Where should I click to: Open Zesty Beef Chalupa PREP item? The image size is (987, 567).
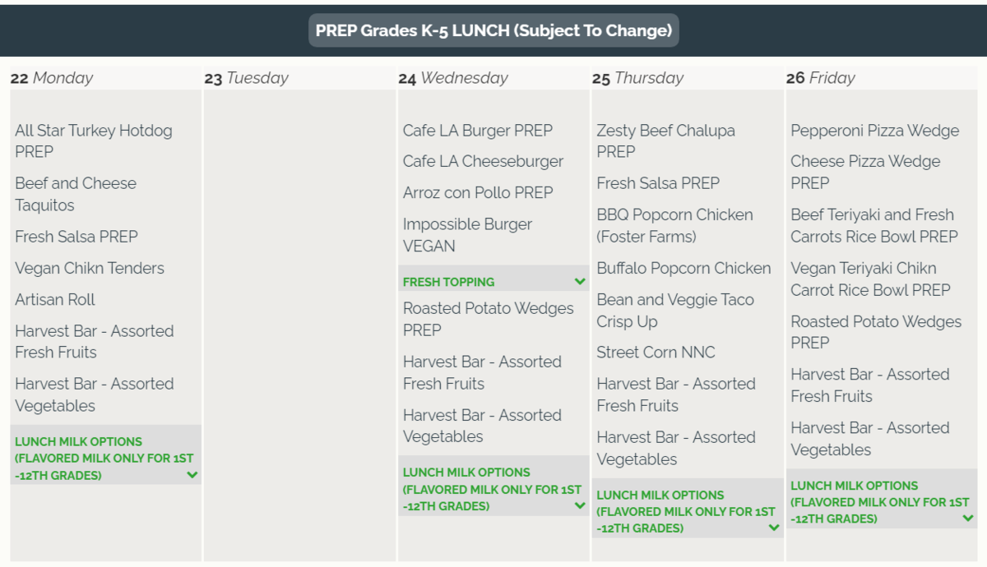(665, 141)
